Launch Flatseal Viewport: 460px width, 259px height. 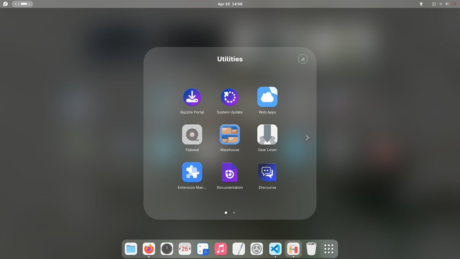(192, 135)
